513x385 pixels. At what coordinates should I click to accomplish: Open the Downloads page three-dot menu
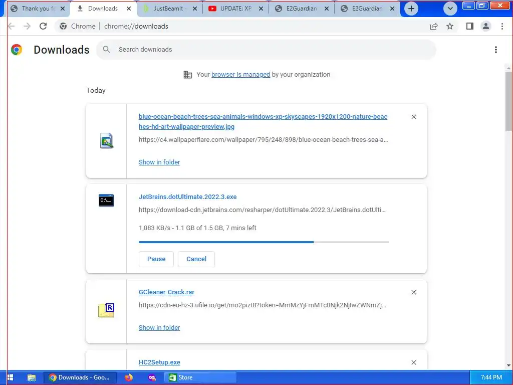[496, 50]
